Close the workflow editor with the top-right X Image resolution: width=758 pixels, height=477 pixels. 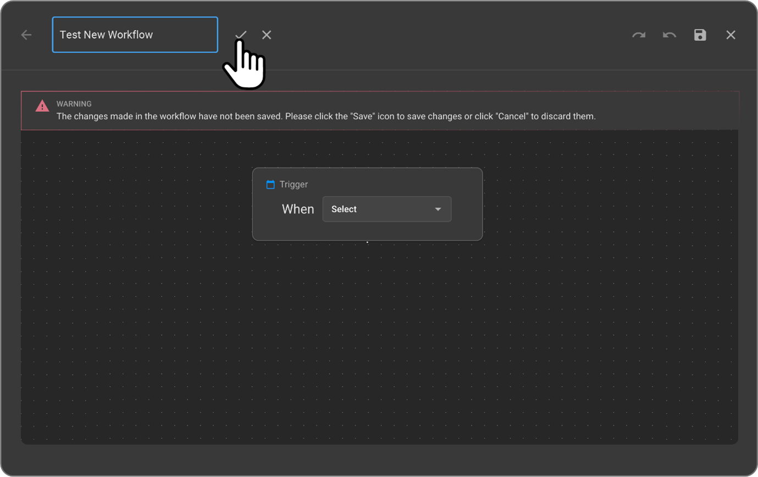coord(731,35)
